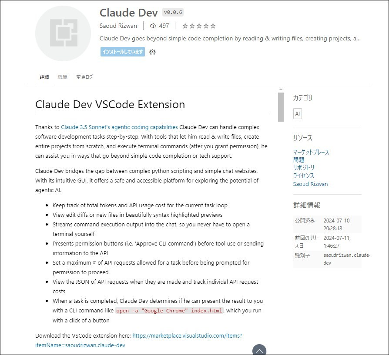Open the リポジトリ link

tap(302, 167)
